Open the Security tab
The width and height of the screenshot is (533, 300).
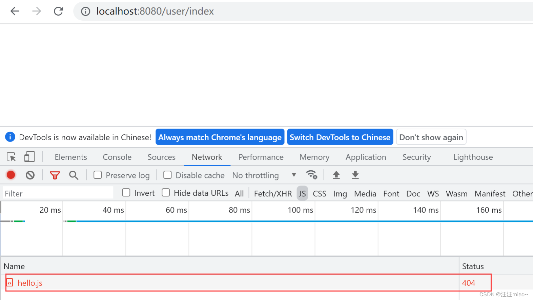pyautogui.click(x=417, y=157)
